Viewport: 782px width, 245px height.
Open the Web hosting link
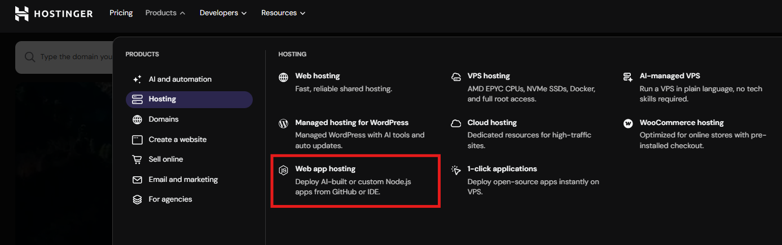pyautogui.click(x=318, y=76)
